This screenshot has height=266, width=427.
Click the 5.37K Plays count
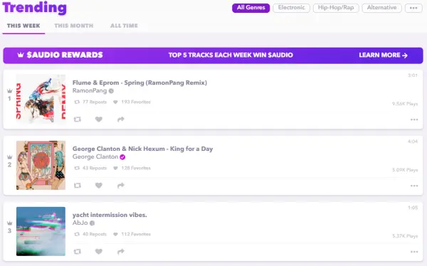coord(405,236)
